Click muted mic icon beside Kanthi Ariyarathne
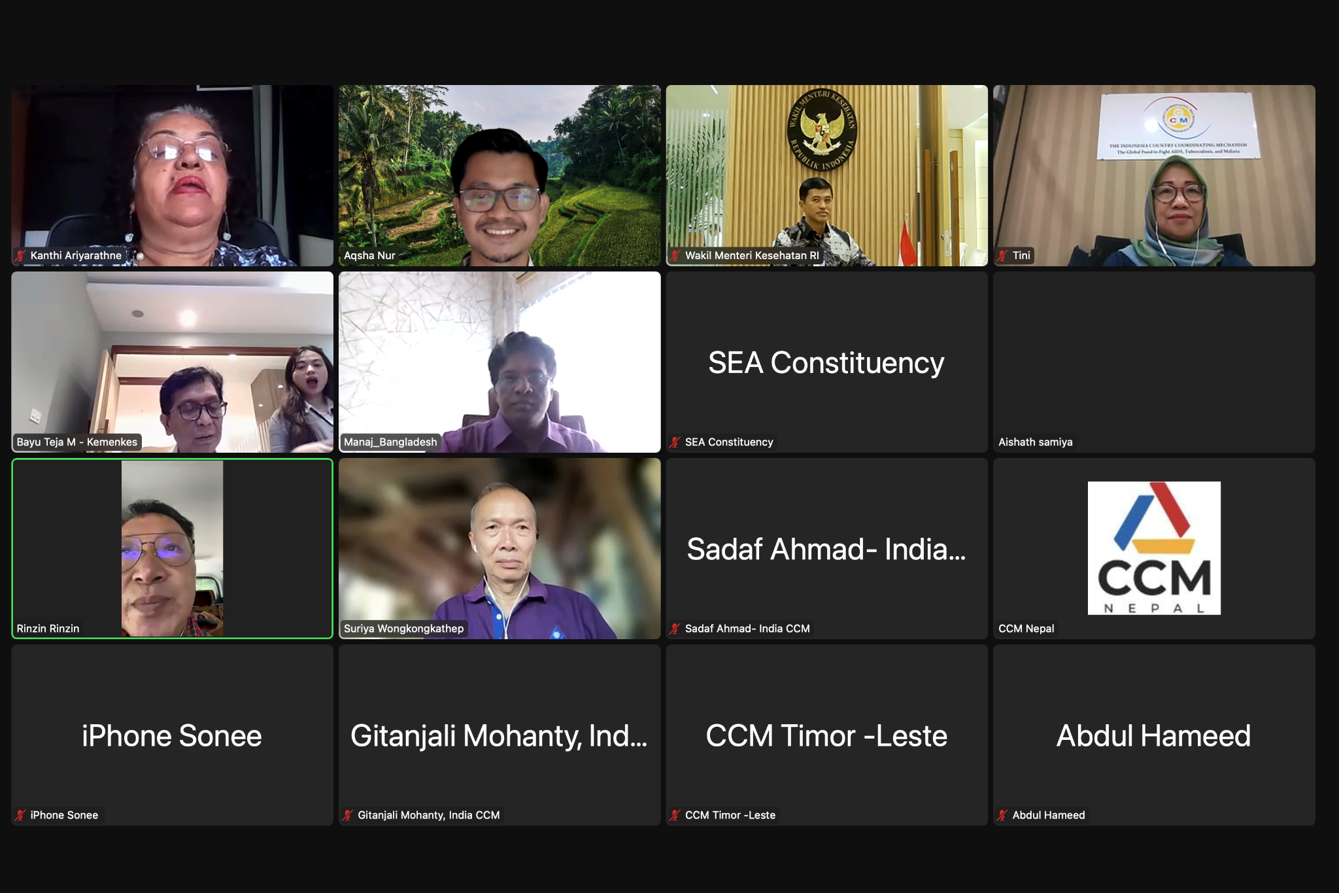This screenshot has width=1339, height=893. pyautogui.click(x=21, y=256)
